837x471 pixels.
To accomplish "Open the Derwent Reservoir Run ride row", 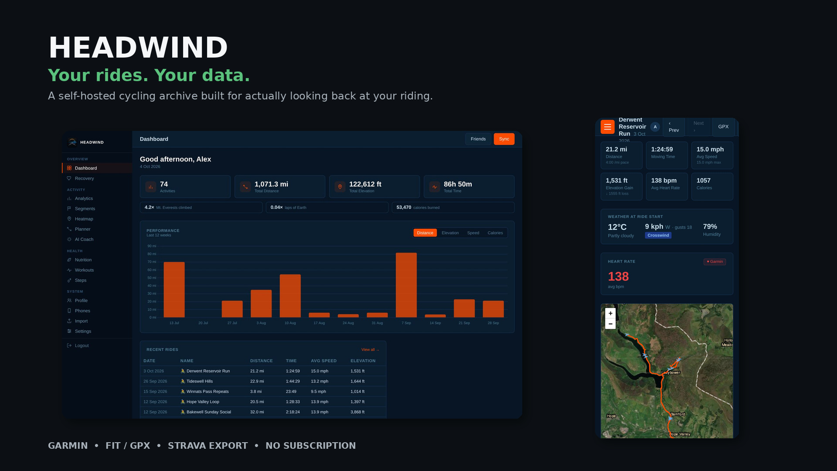I will 263,371.
